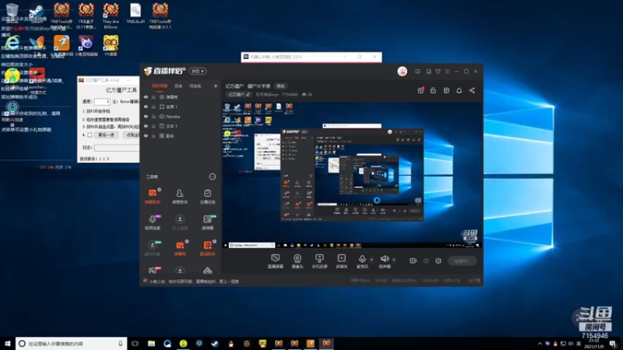Screen dimensions: 623x350
Task: Hide the 文本 1 source layer
Action: [146, 126]
